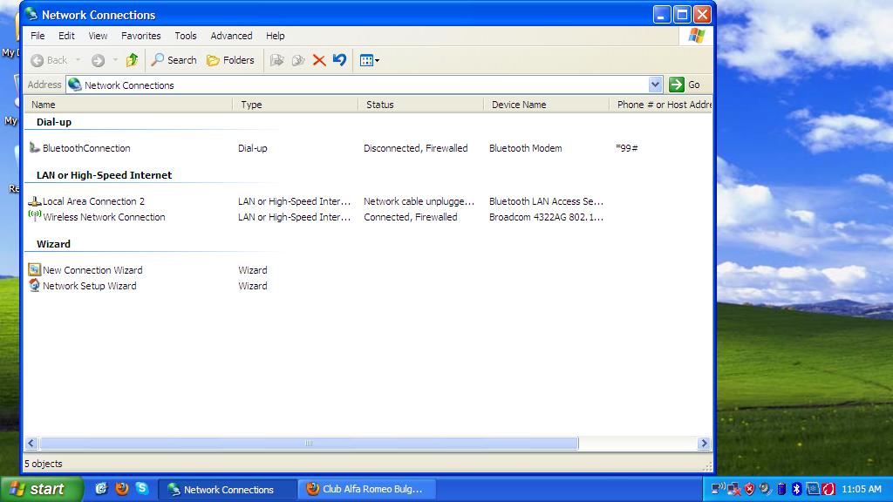The width and height of the screenshot is (893, 502).
Task: Switch to Club Alfa Romeo Firefox taskbar window
Action: [365, 489]
